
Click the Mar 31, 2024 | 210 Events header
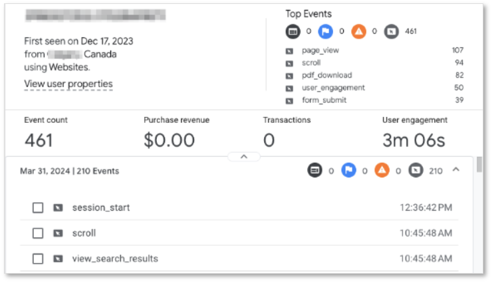[69, 171]
